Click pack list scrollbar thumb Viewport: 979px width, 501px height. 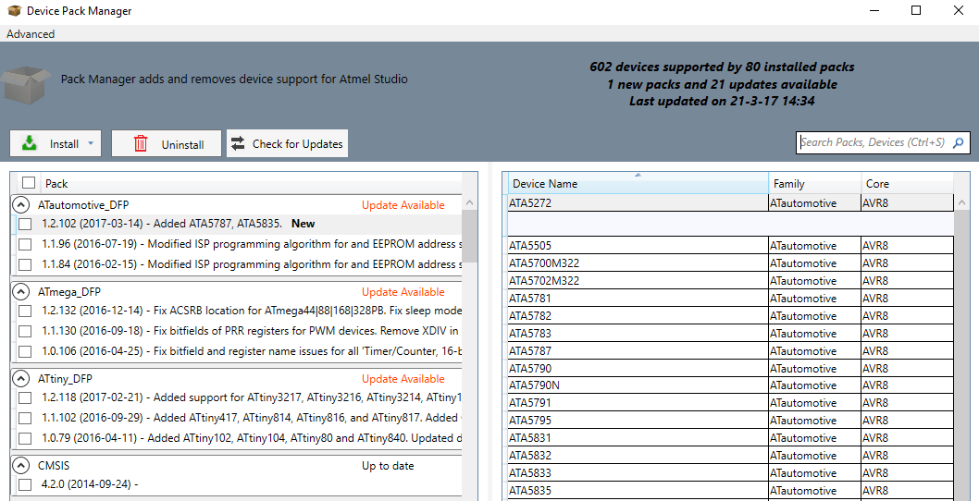point(469,236)
